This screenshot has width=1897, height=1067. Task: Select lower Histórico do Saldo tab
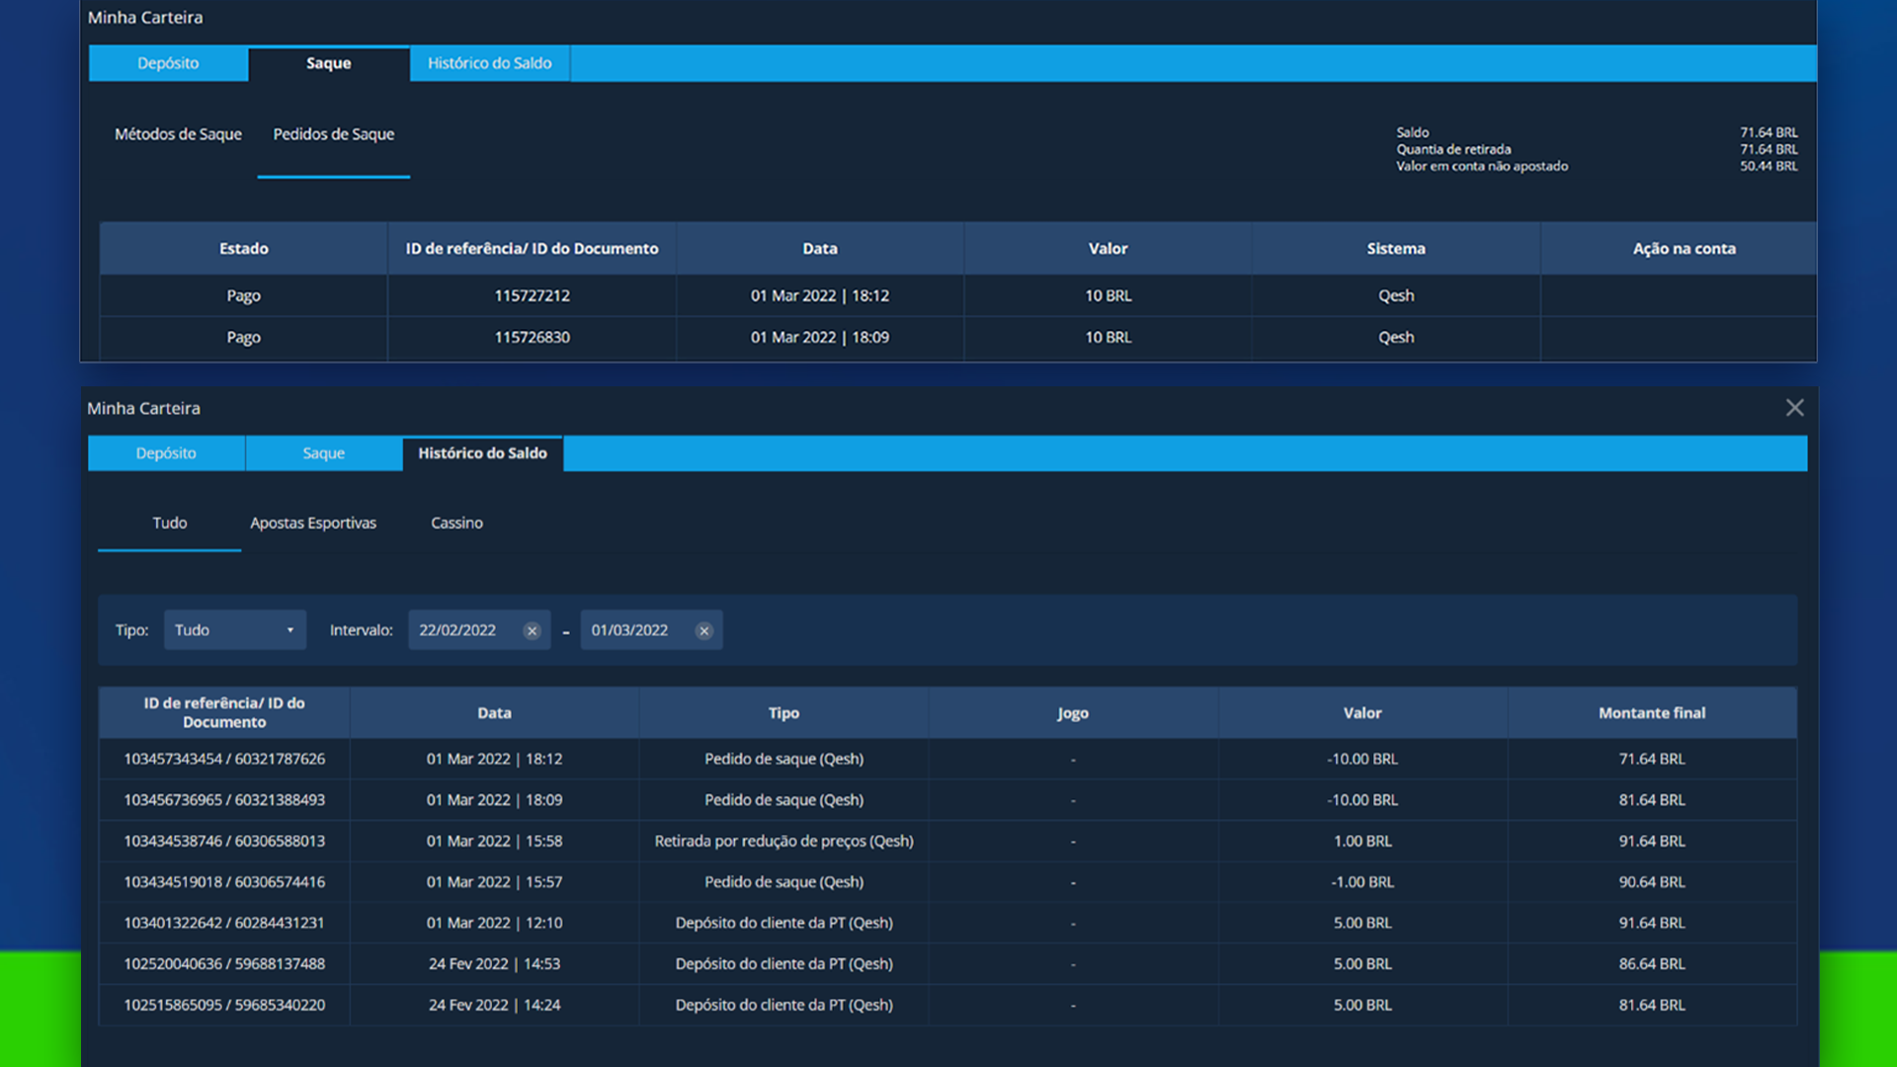click(482, 453)
